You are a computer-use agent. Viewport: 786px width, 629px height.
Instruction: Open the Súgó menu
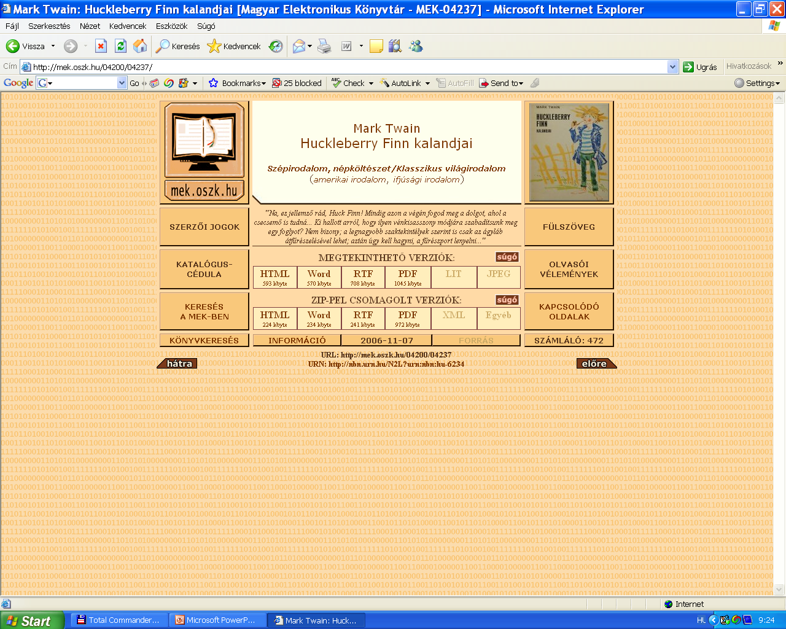206,26
